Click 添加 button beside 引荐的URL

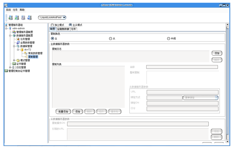(216, 131)
